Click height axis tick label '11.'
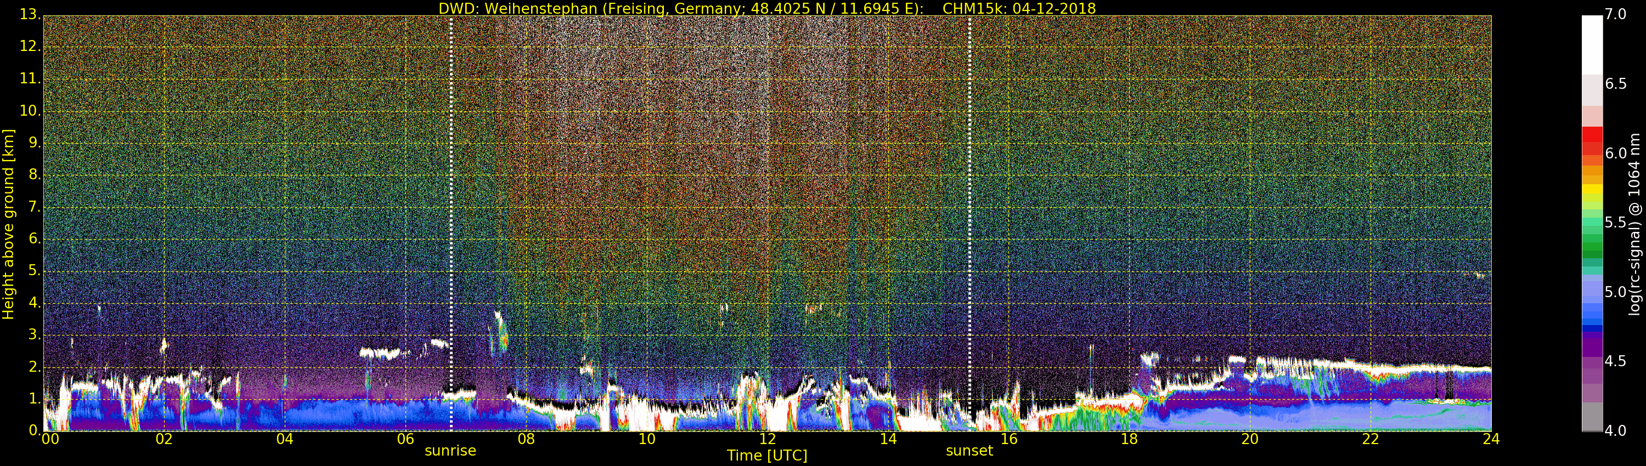The height and width of the screenshot is (466, 1646). click(30, 78)
